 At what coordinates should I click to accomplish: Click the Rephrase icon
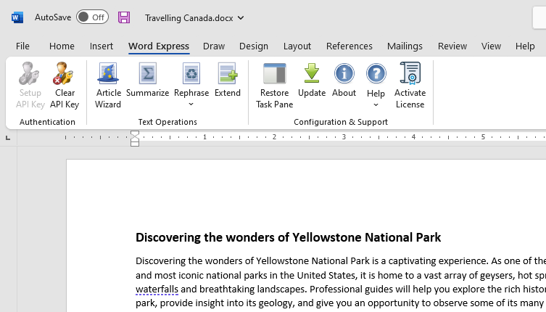tap(191, 73)
